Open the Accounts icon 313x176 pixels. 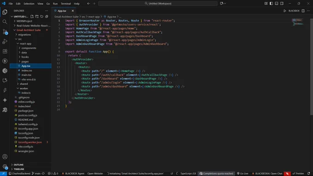pyautogui.click(x=5, y=157)
